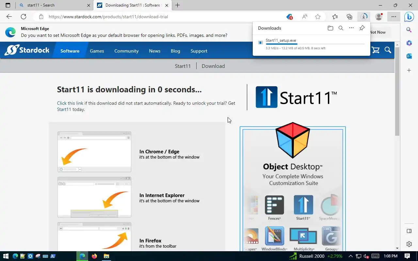
Task: Click the page vertical scrollbar thumb
Action: [397, 91]
